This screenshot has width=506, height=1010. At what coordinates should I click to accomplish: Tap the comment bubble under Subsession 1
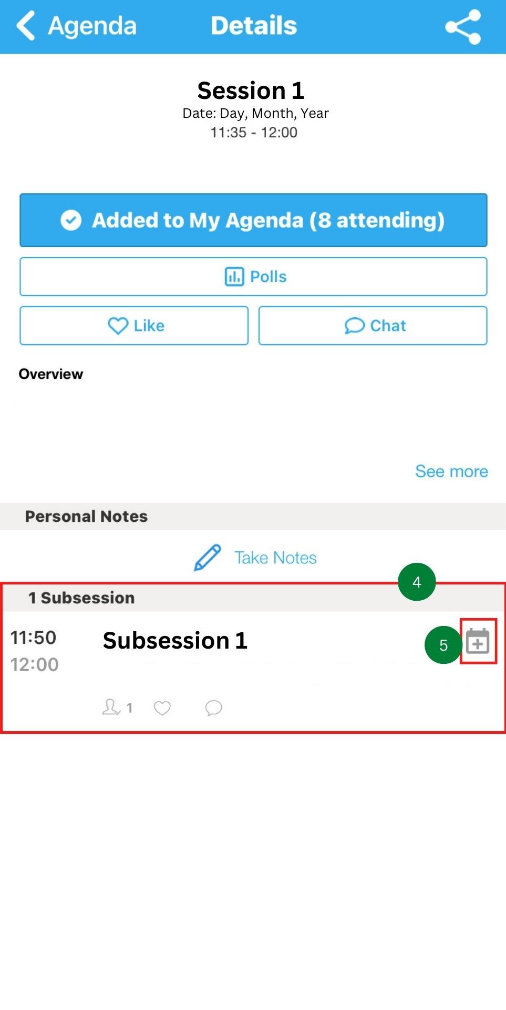click(213, 708)
